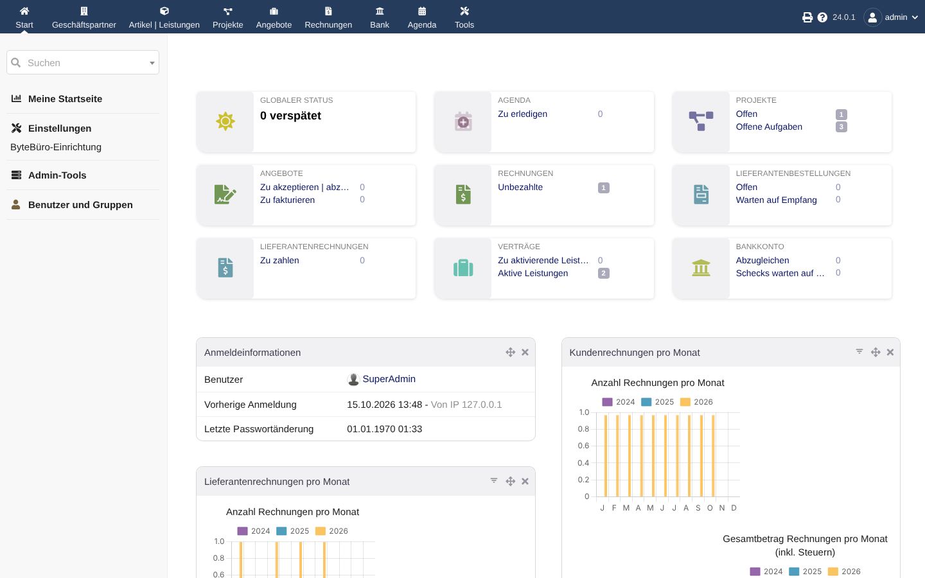
Task: Toggle 2025 legend in Kundenrechnungen count chart
Action: pos(658,402)
